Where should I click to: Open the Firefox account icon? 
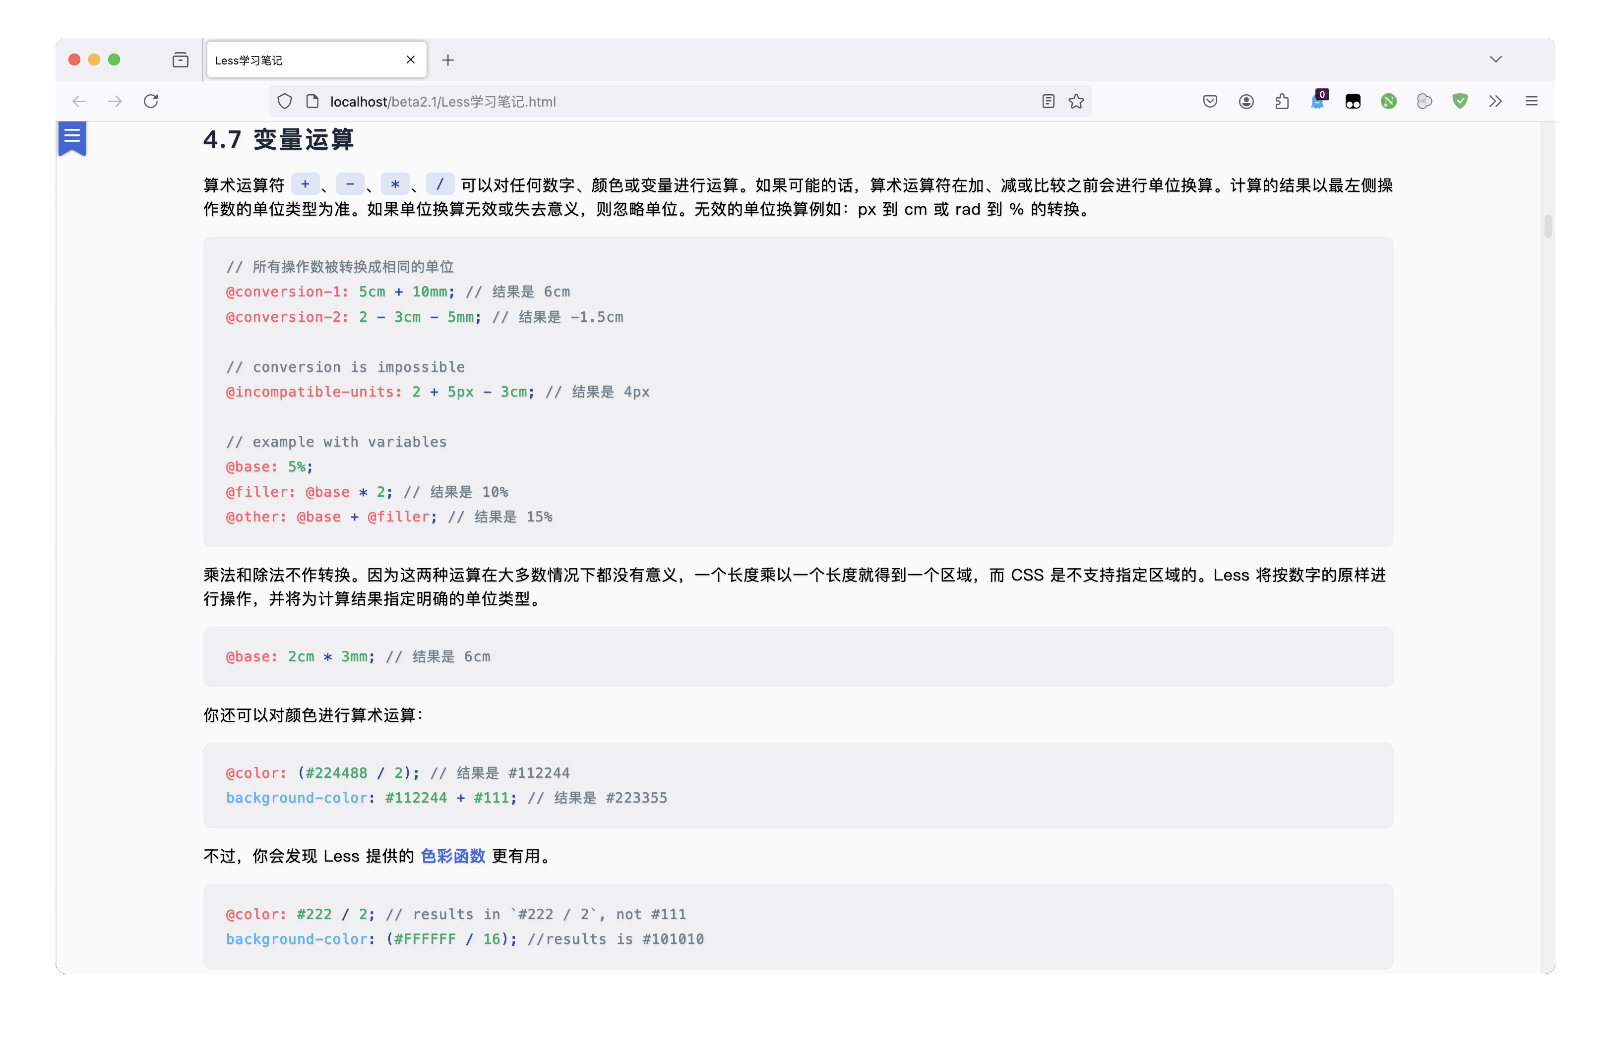point(1246,102)
